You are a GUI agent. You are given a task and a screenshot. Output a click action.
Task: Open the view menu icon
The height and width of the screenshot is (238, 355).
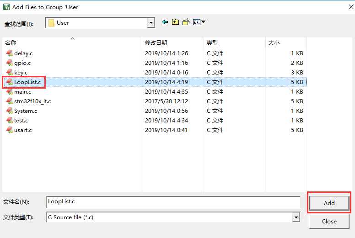pyautogui.click(x=199, y=22)
